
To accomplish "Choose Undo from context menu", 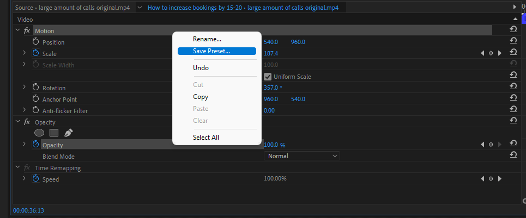I will point(217,68).
